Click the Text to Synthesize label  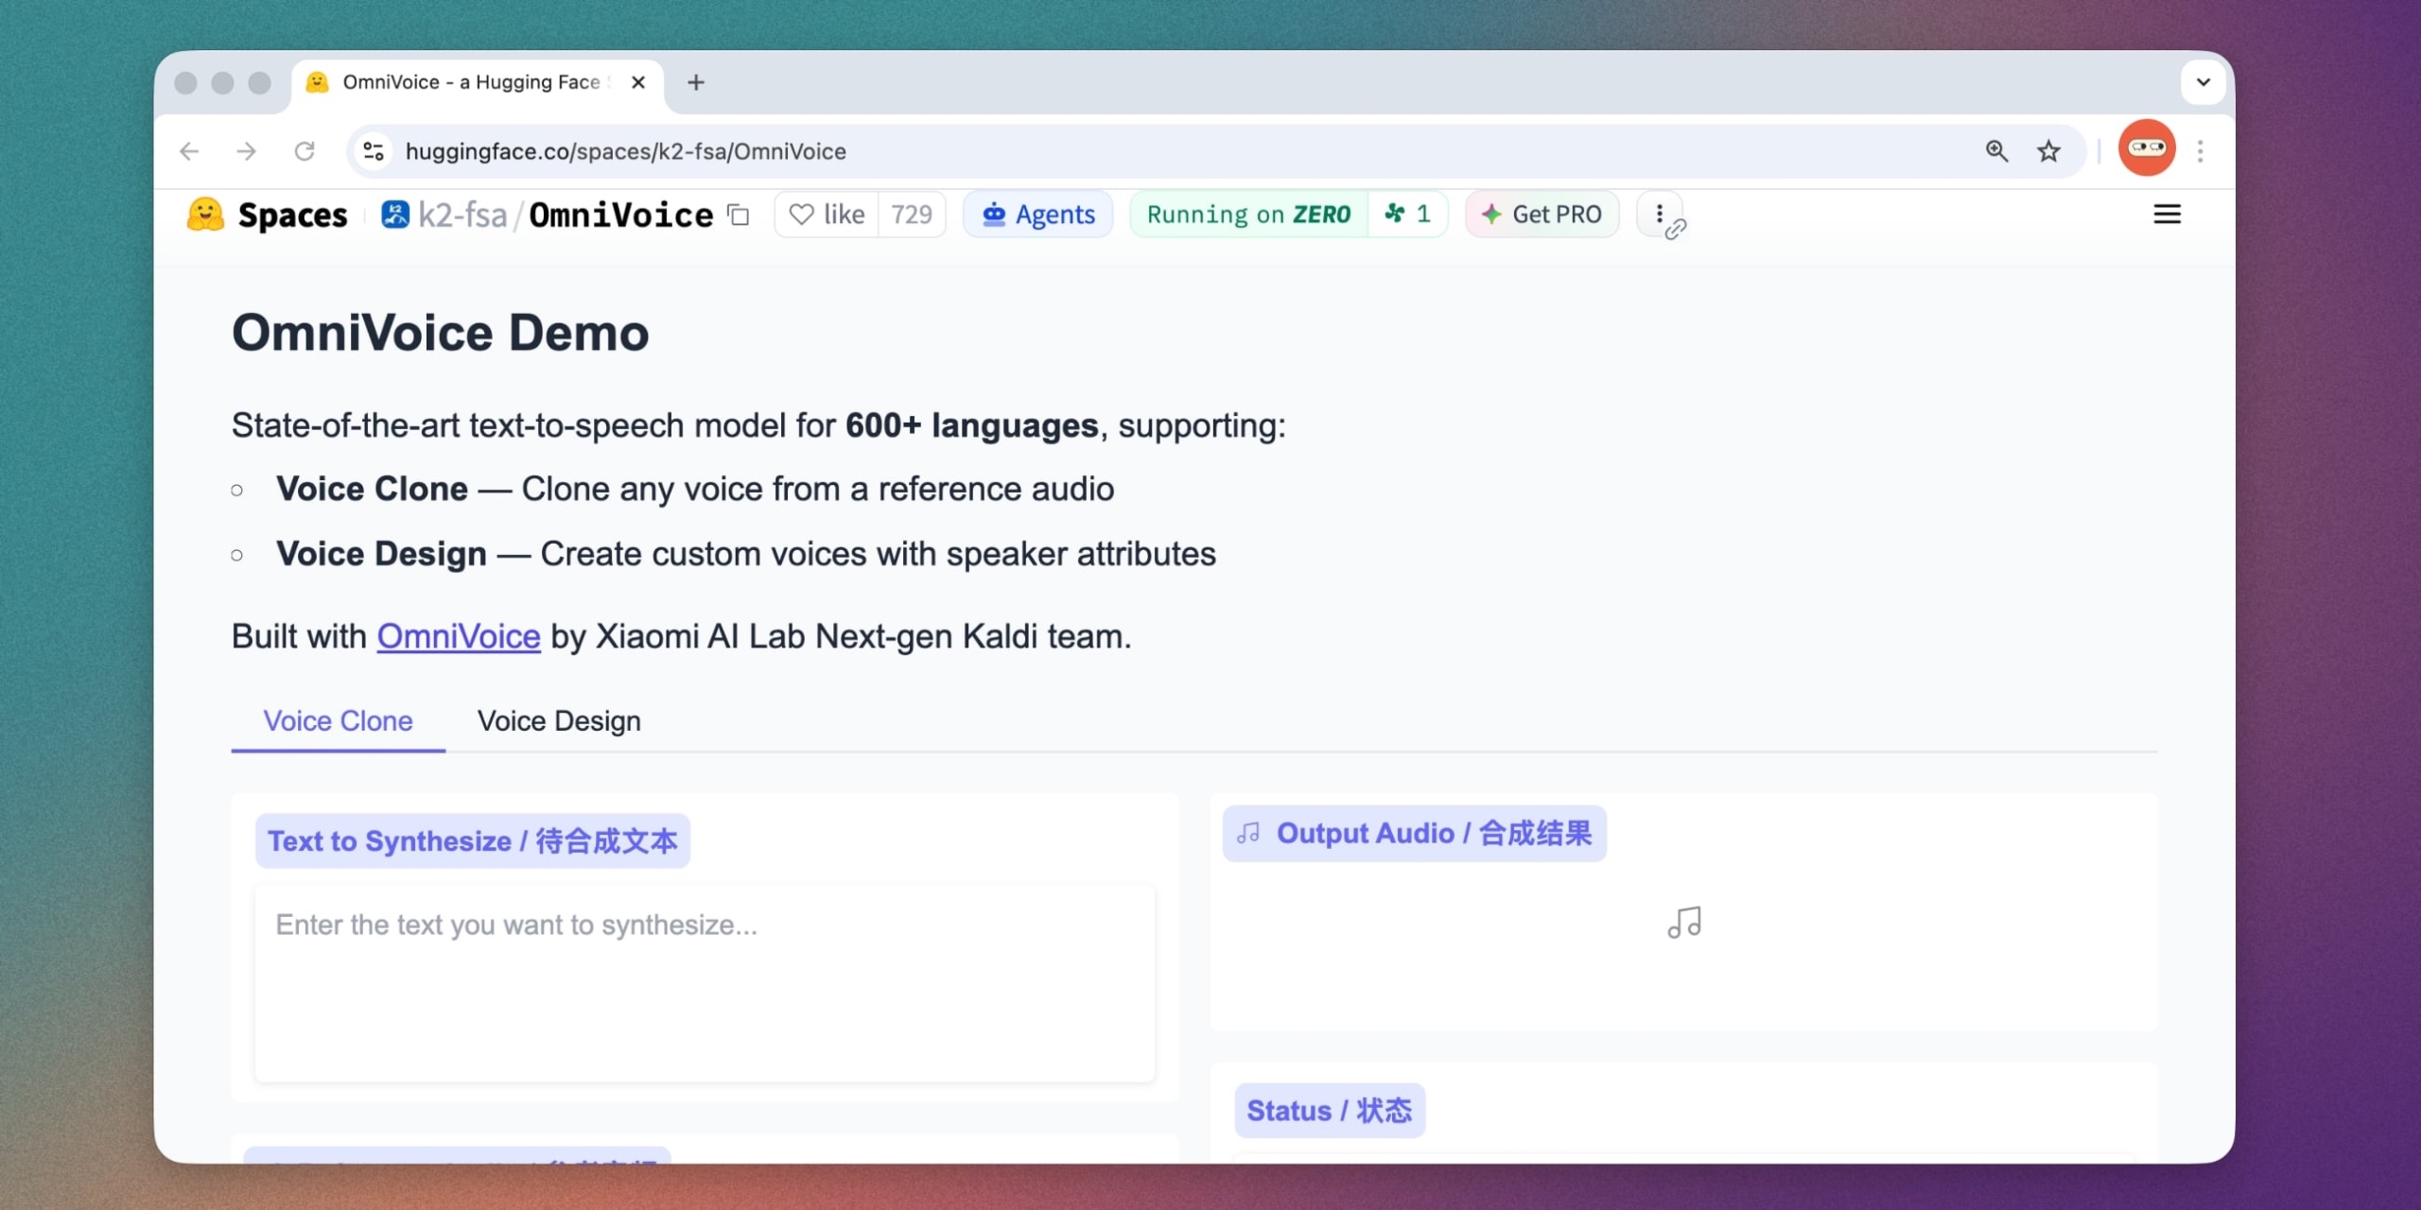click(x=473, y=840)
